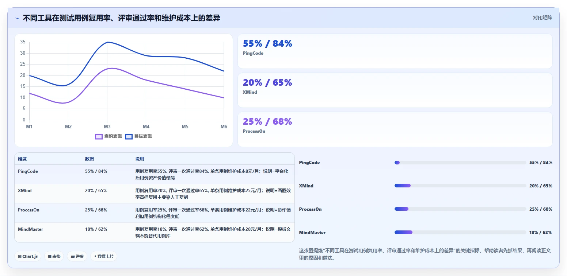
Task: Click the M1 axis label on the chart
Action: point(29,127)
